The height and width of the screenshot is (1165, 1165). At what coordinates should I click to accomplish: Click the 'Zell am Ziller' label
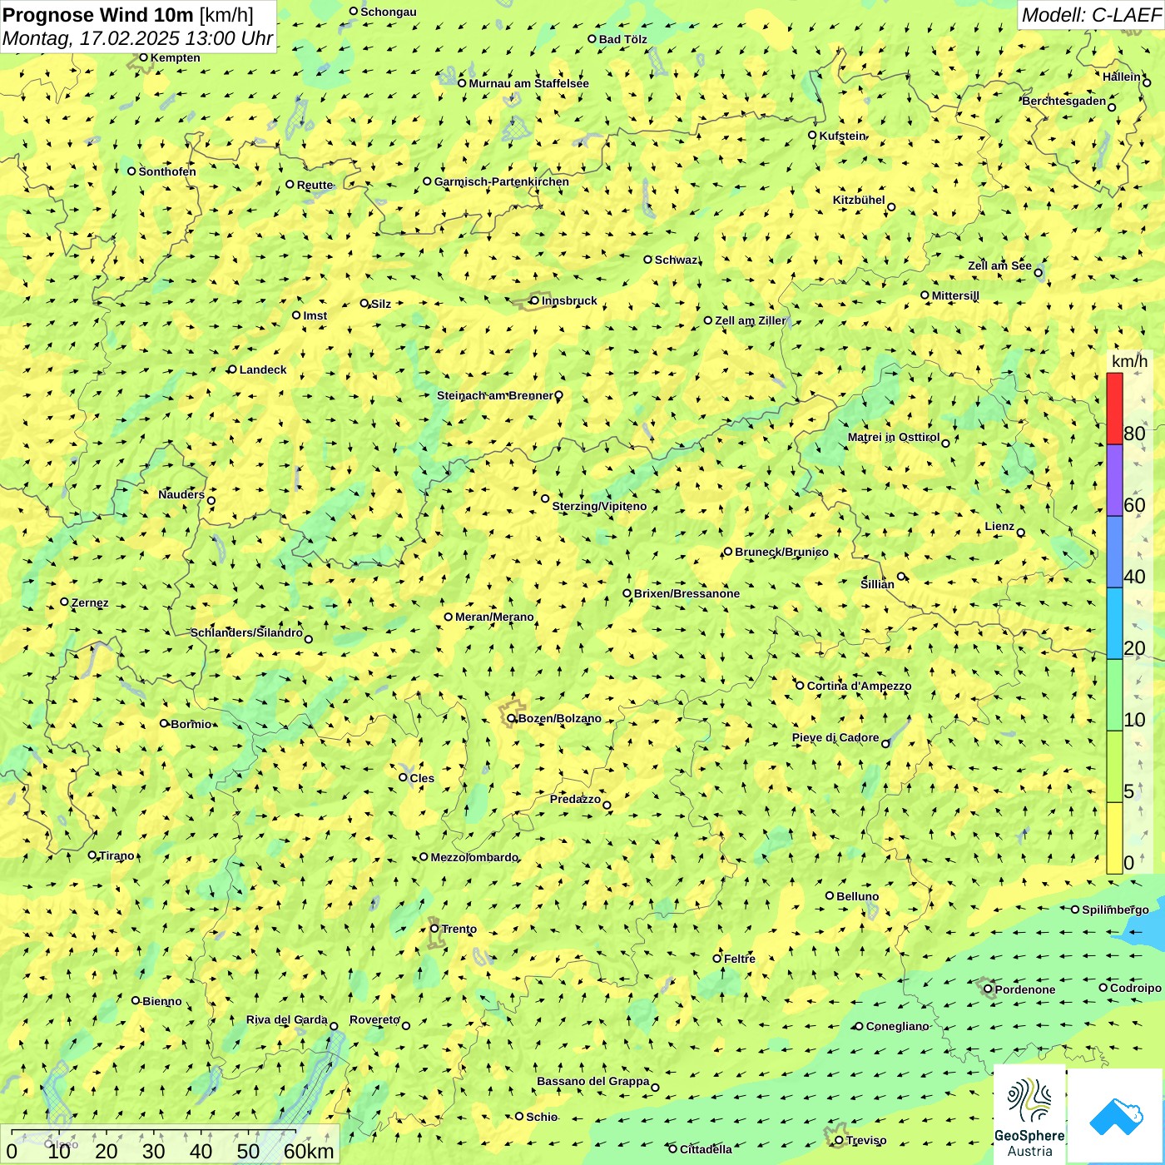[x=750, y=320]
